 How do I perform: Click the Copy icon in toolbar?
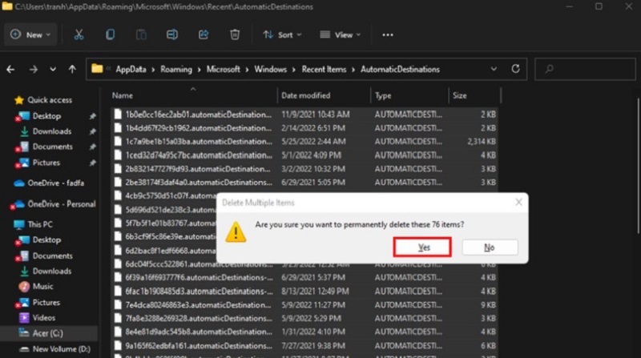click(x=110, y=34)
